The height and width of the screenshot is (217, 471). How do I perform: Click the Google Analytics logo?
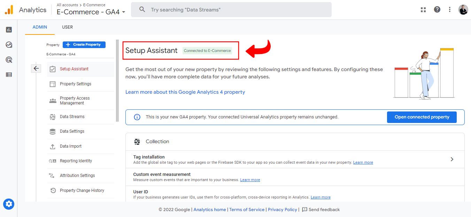(x=8, y=9)
